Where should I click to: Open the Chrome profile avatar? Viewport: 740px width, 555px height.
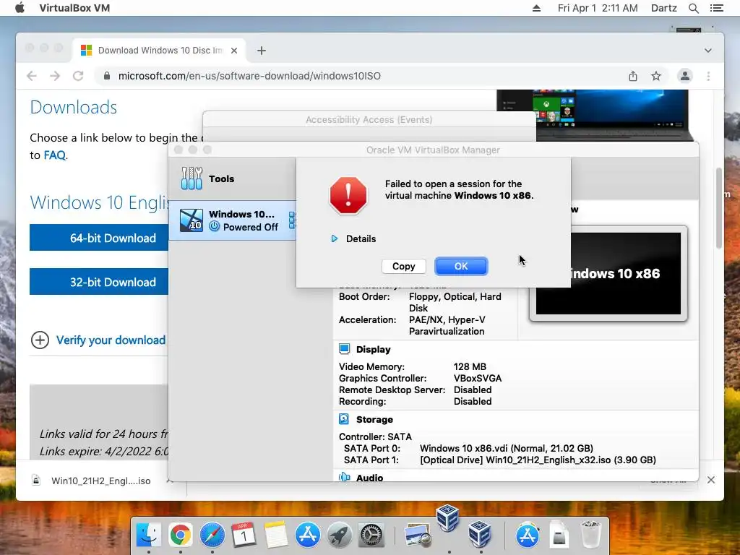tap(685, 76)
